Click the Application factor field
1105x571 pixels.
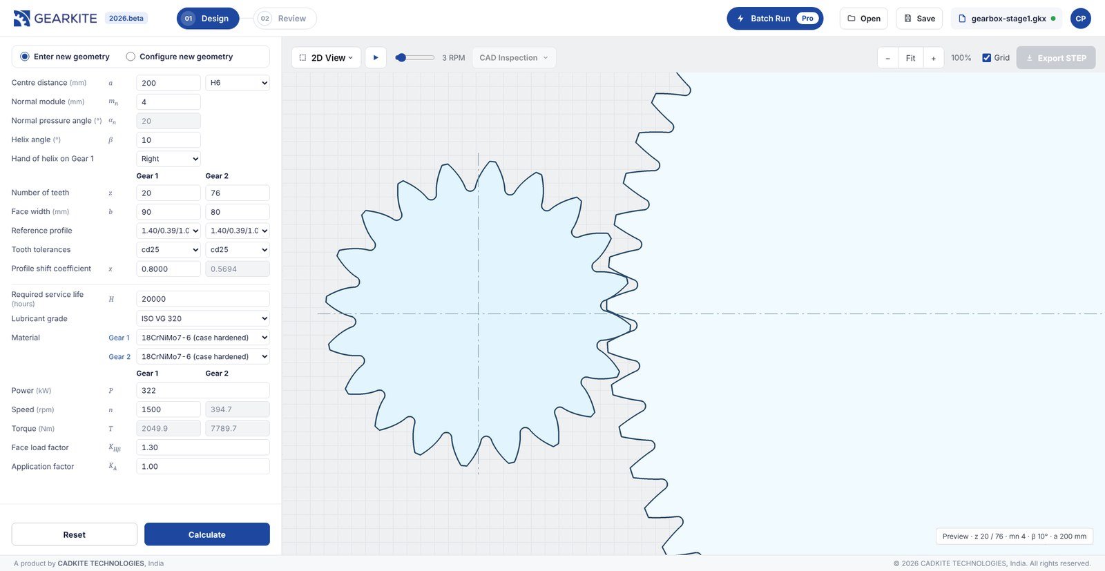pos(203,467)
